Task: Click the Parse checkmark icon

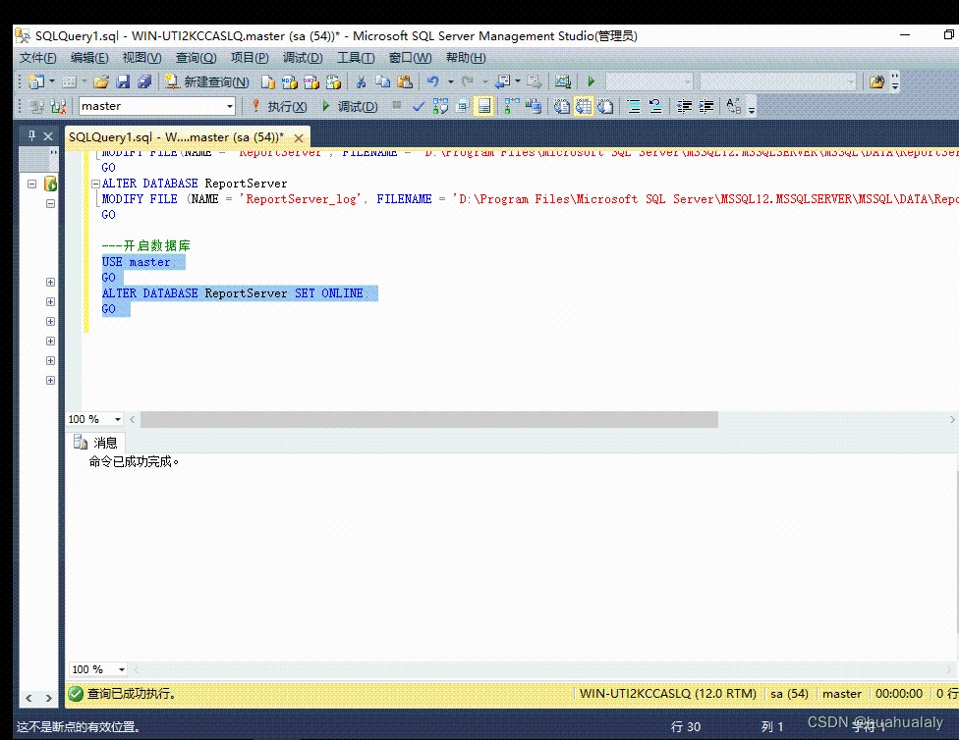Action: (419, 106)
